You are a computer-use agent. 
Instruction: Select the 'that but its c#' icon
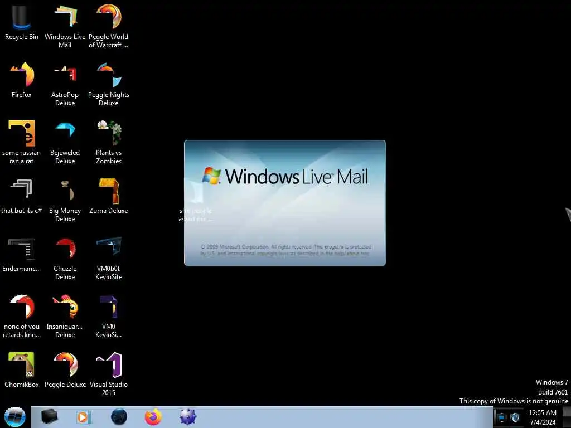22,196
